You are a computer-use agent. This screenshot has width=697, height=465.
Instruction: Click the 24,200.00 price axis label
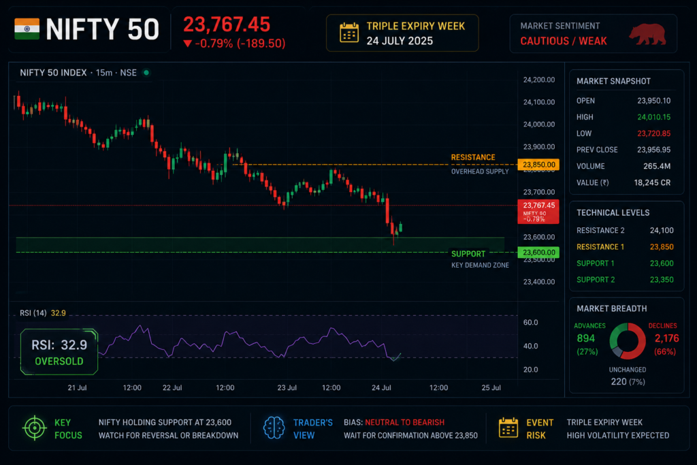[x=539, y=80]
